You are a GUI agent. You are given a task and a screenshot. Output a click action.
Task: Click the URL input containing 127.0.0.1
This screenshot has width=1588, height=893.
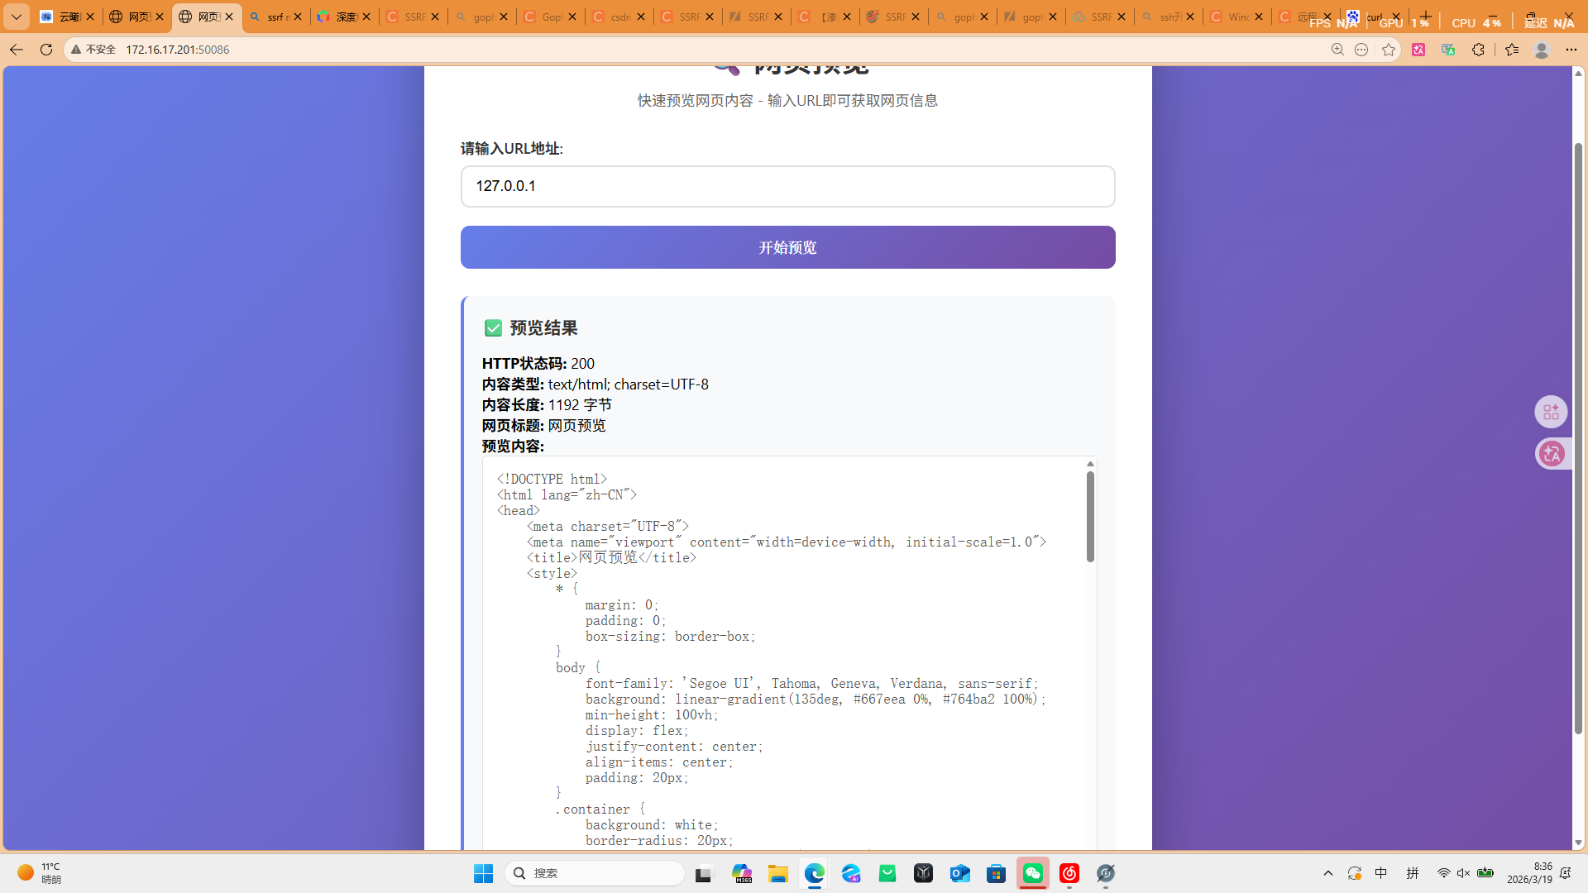787,186
